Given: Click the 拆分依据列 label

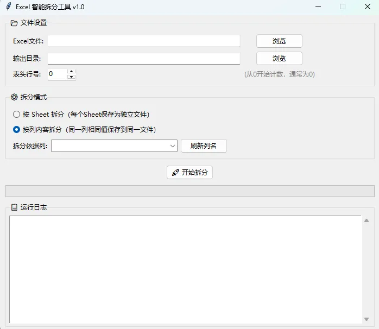Looking at the screenshot, I should pos(30,145).
